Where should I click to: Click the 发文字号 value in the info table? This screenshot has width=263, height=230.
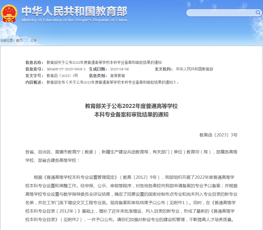tap(62, 76)
